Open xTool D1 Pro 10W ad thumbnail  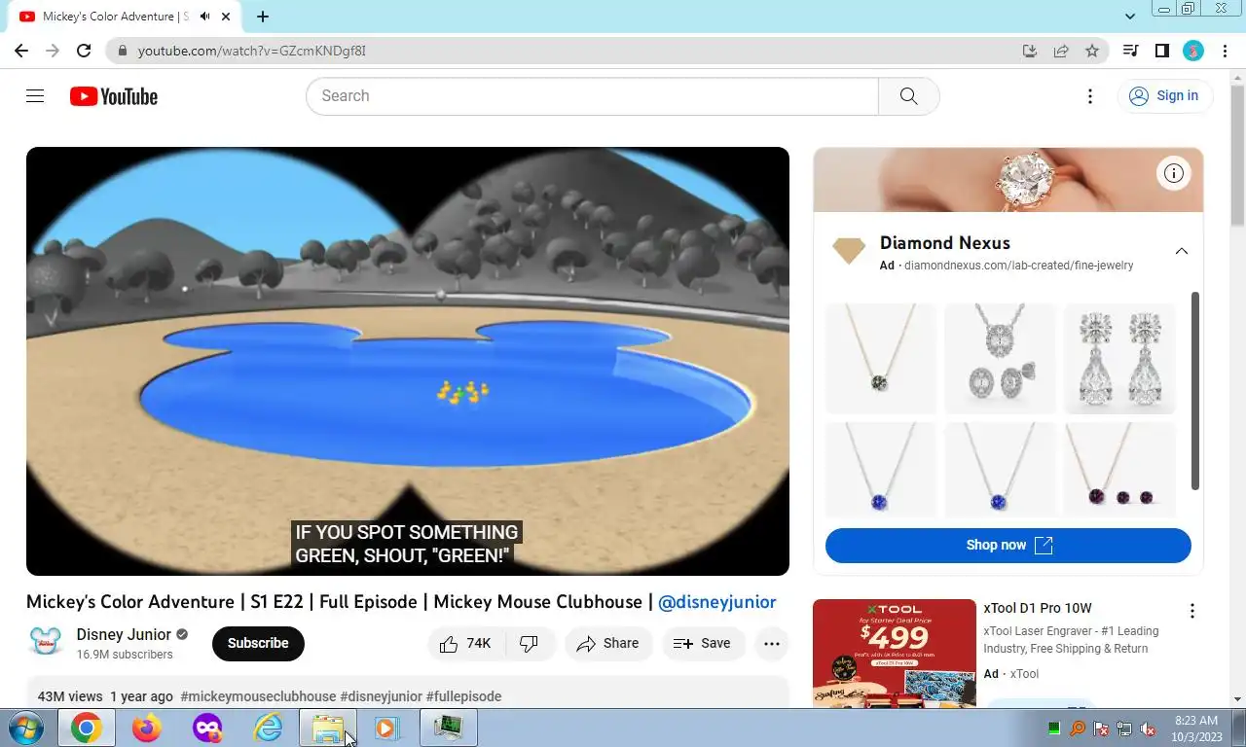(x=895, y=653)
